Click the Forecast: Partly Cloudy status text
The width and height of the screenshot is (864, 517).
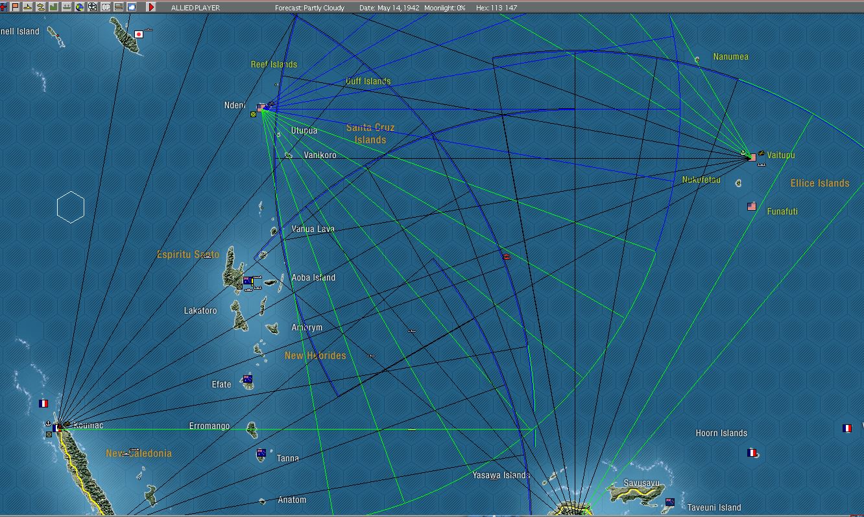[309, 8]
